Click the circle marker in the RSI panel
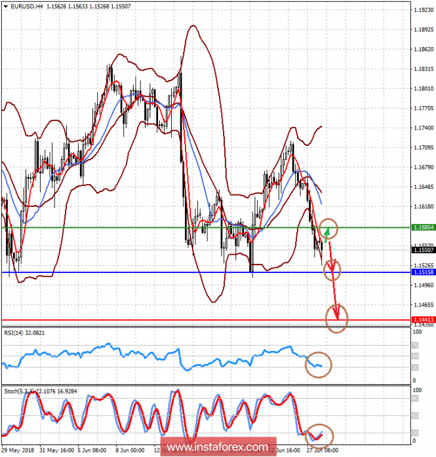The height and width of the screenshot is (457, 436). click(x=319, y=365)
